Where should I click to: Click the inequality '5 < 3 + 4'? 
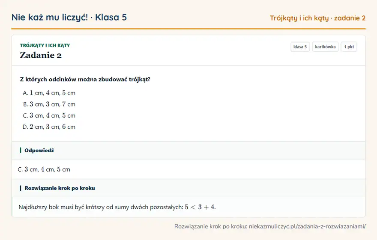200,207
